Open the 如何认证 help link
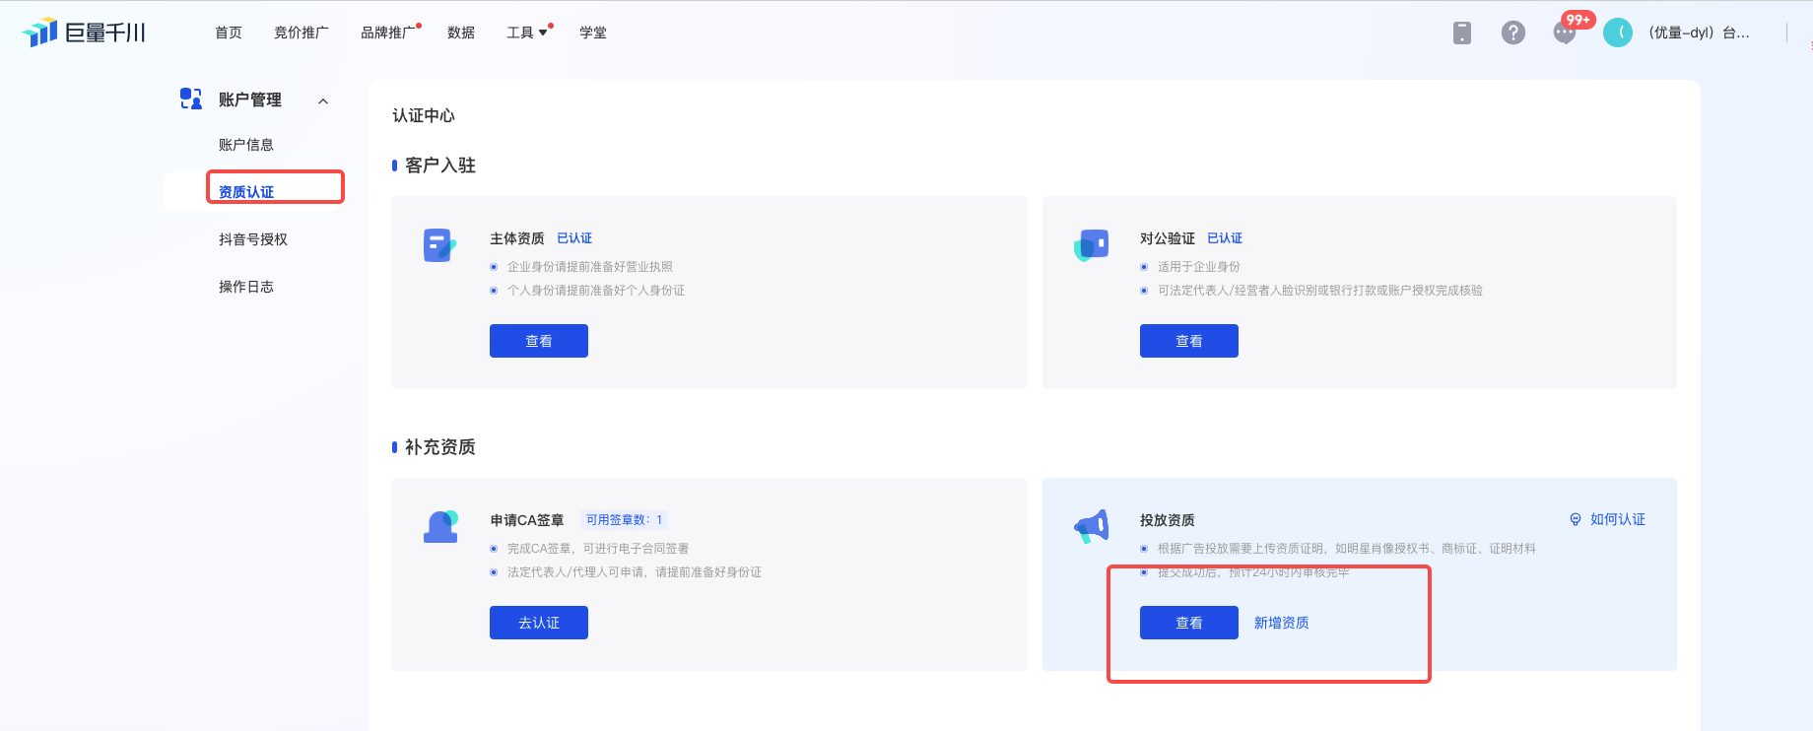This screenshot has height=731, width=1813. point(1608,519)
